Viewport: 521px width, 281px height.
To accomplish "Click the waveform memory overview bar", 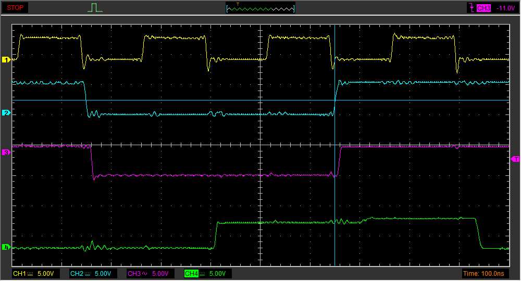I will [260, 8].
